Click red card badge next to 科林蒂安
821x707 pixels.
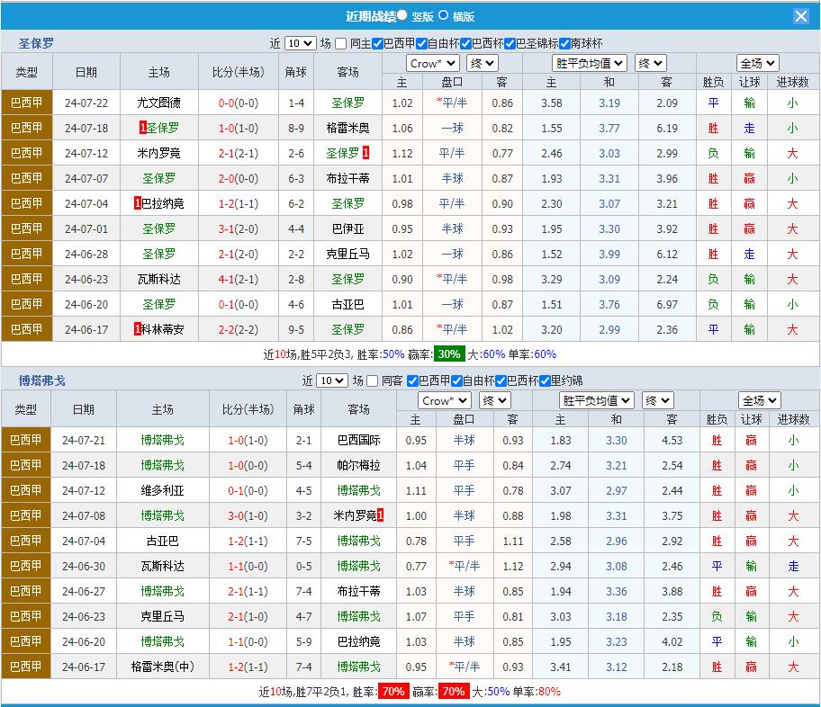[137, 329]
